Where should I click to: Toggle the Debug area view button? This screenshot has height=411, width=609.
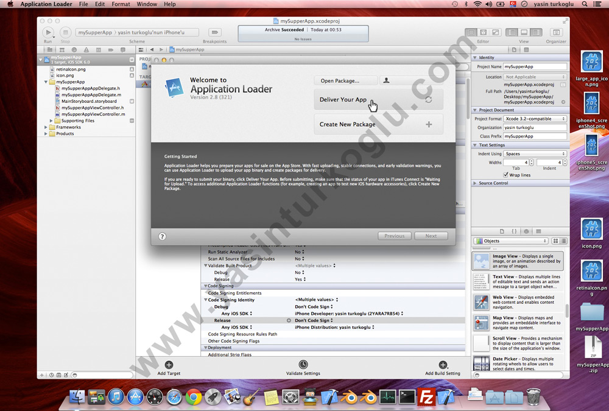pyautogui.click(x=524, y=33)
